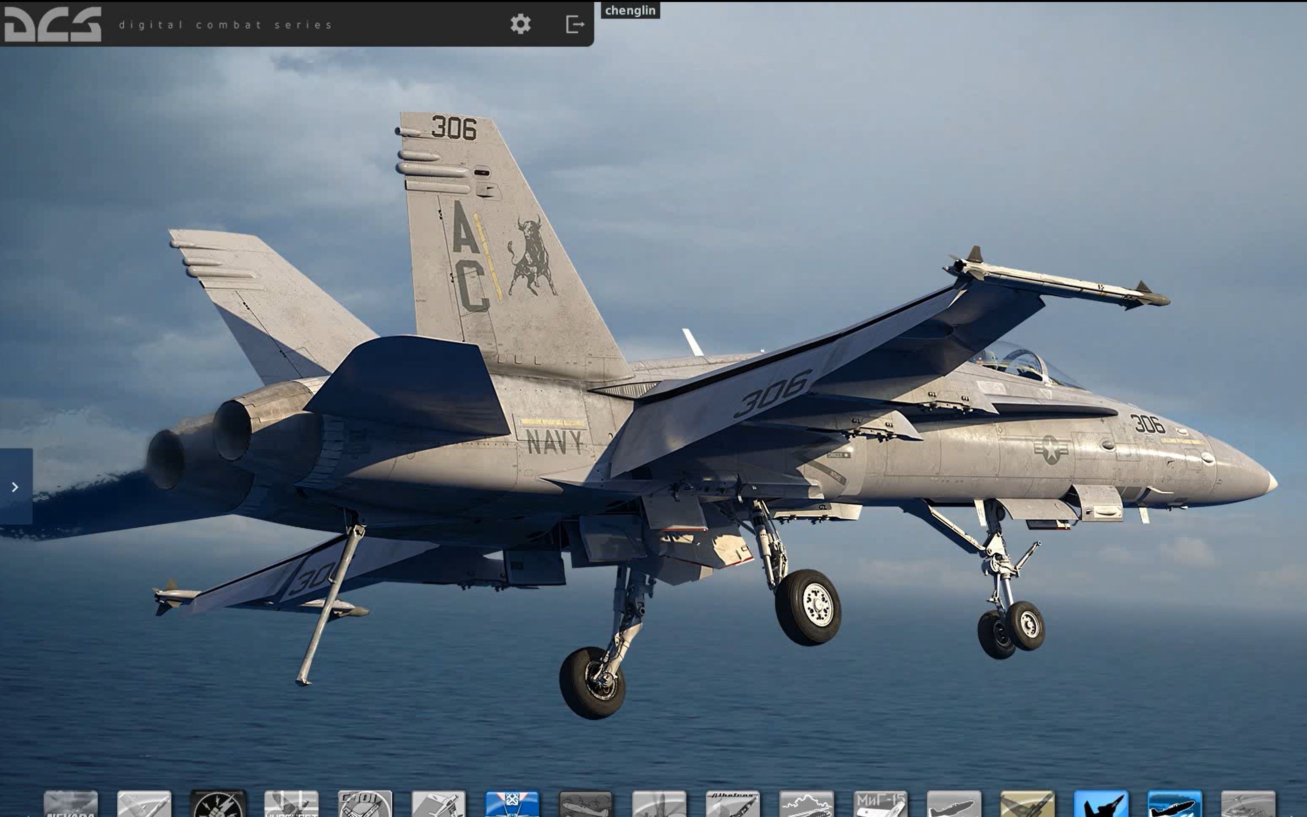Image resolution: width=1307 pixels, height=817 pixels.
Task: Open the transport plane under clouds module
Action: point(806,804)
